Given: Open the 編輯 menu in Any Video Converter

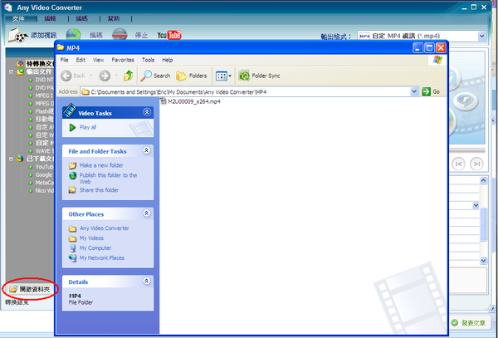Looking at the screenshot, I should coord(50,19).
